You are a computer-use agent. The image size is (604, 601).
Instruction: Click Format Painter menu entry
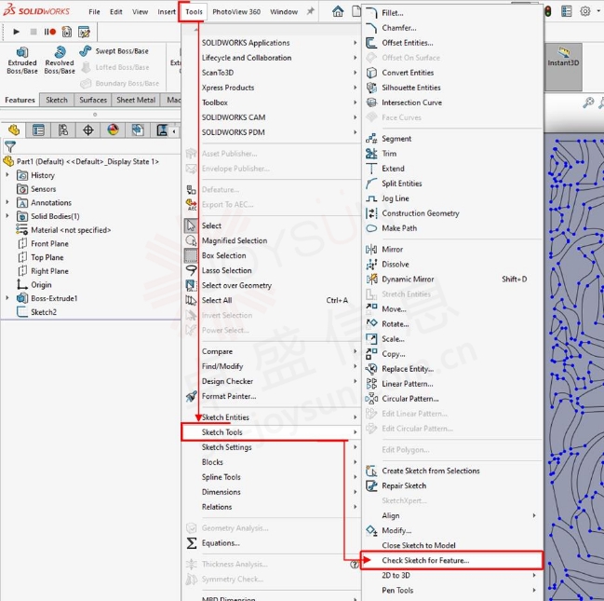coord(229,396)
